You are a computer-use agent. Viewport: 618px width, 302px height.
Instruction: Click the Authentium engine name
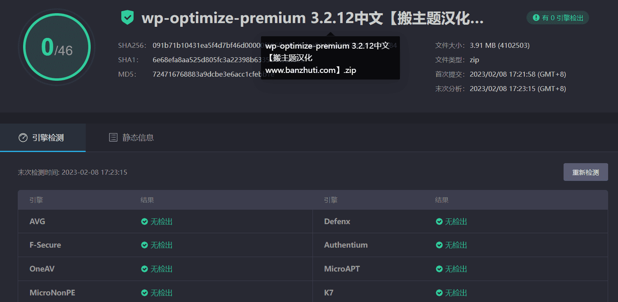click(x=346, y=245)
